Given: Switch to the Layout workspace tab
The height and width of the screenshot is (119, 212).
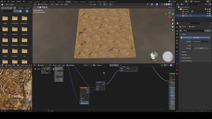Looking at the screenshot, I should (x=31, y=2).
